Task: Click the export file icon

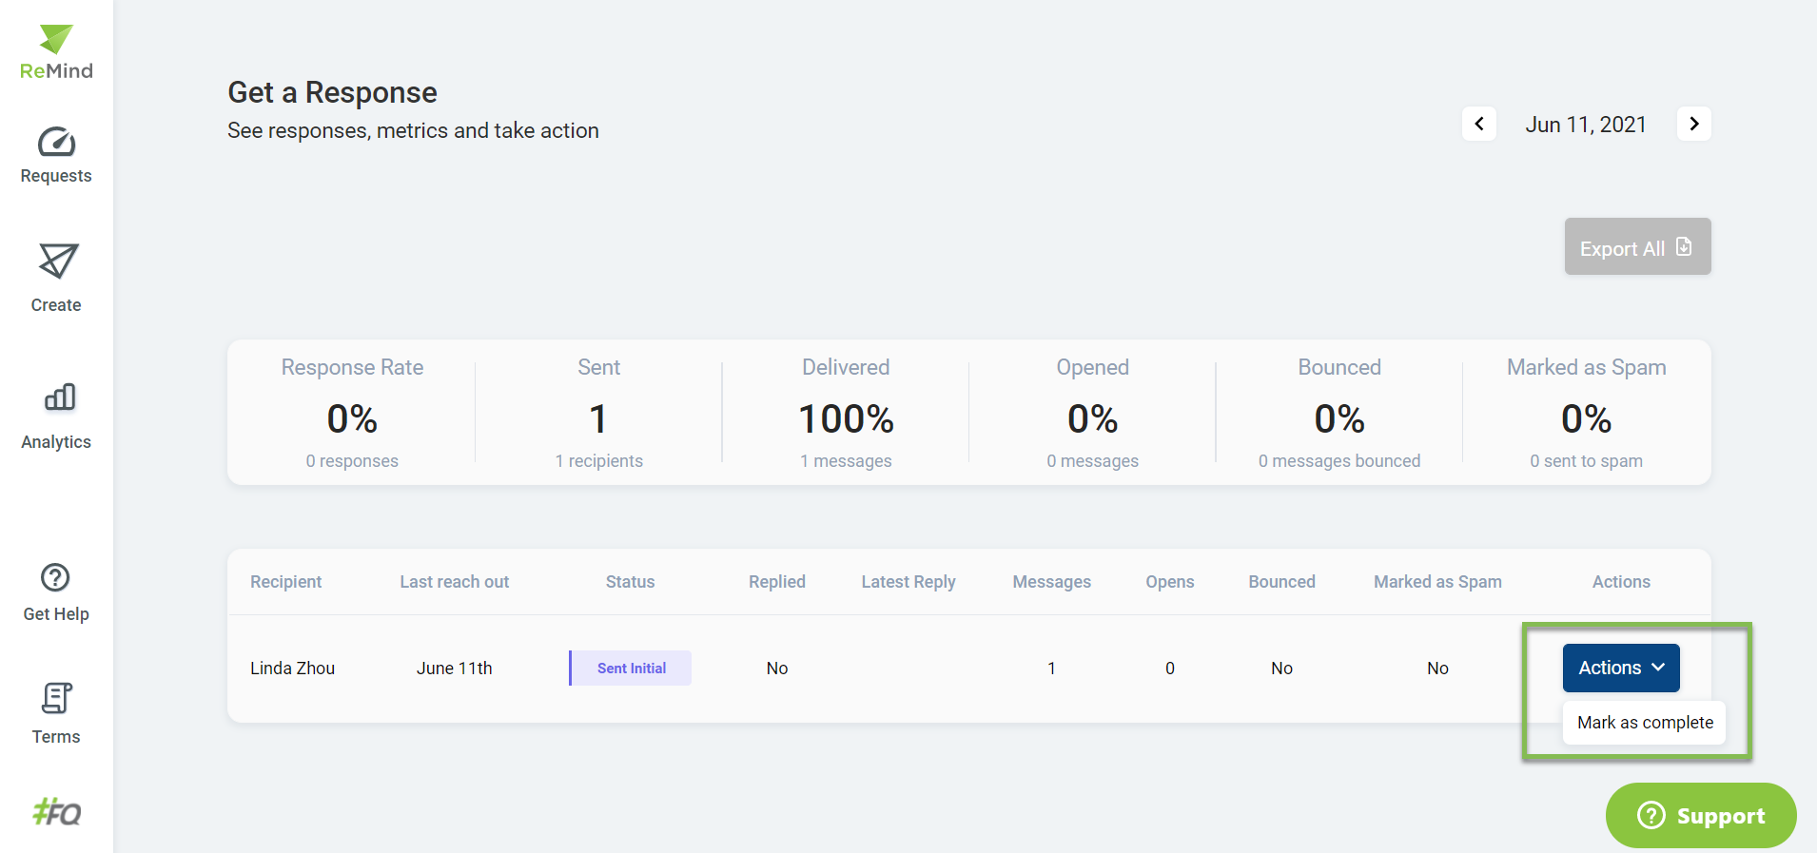Action: (x=1684, y=247)
